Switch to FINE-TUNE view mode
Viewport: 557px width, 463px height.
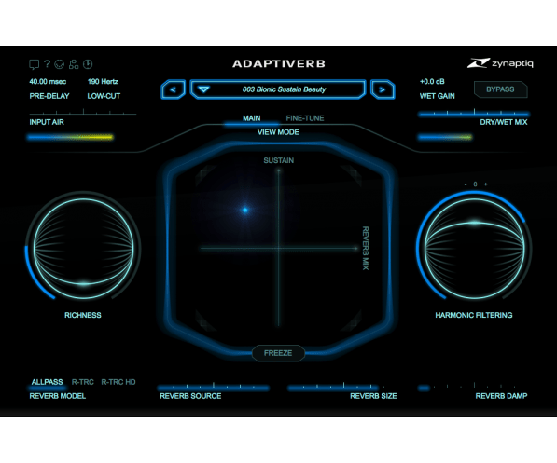click(x=305, y=118)
